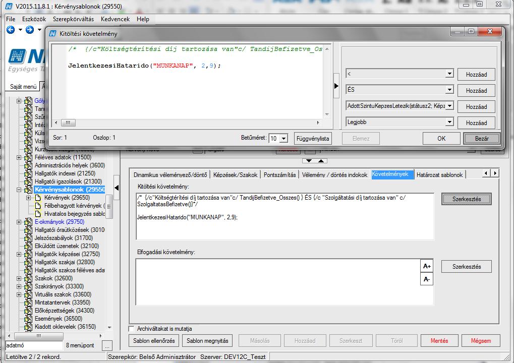Expand the E-okmányok (29750) tree node
This screenshot has width=514, height=363.
(19, 222)
